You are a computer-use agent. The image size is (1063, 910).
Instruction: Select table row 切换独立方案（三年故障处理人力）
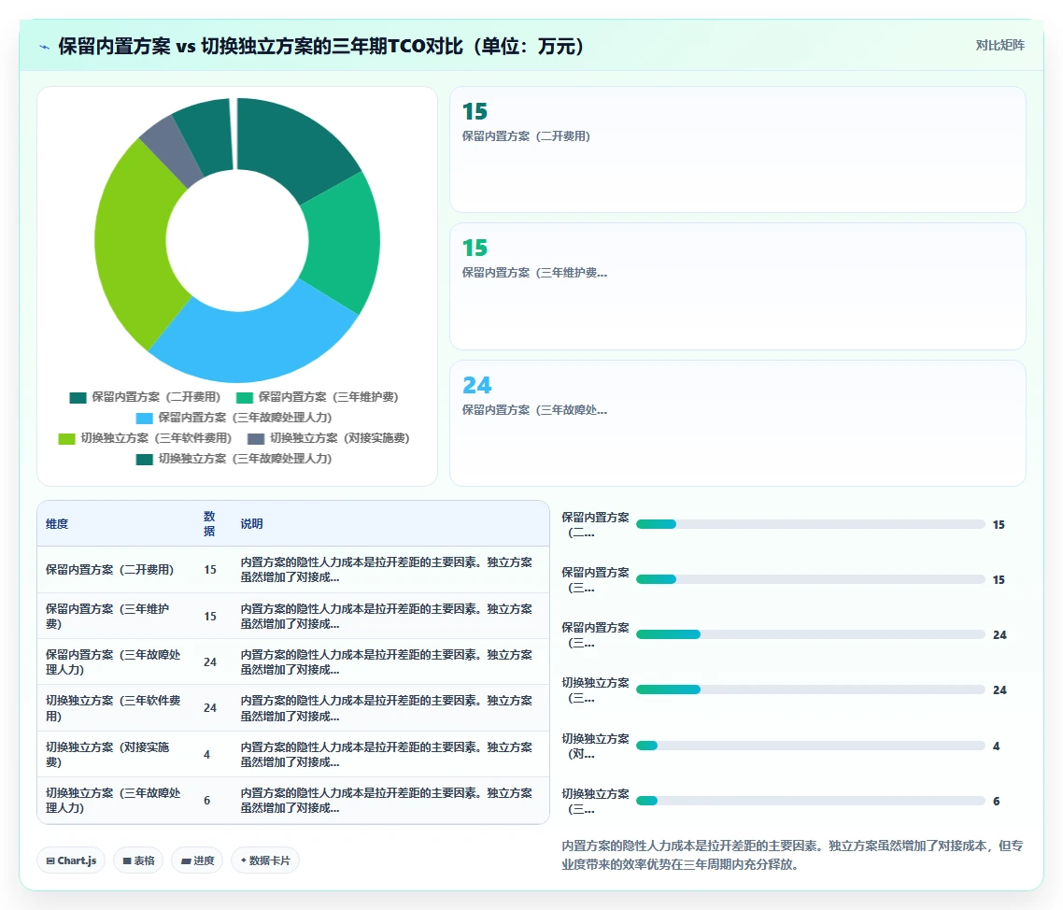293,800
